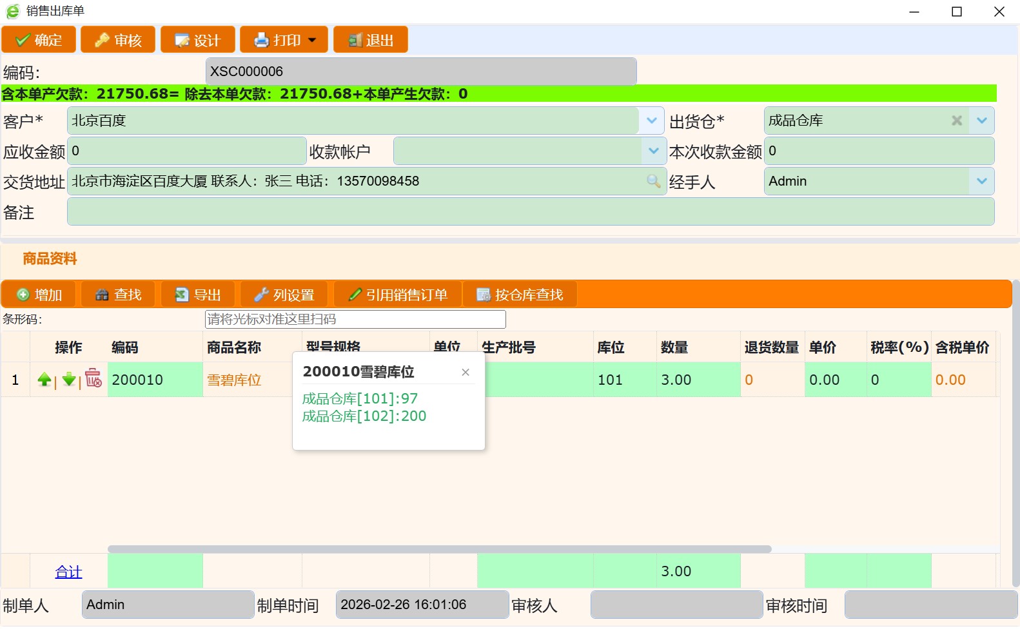Close the 200010雪碧库位 stock popup

466,372
